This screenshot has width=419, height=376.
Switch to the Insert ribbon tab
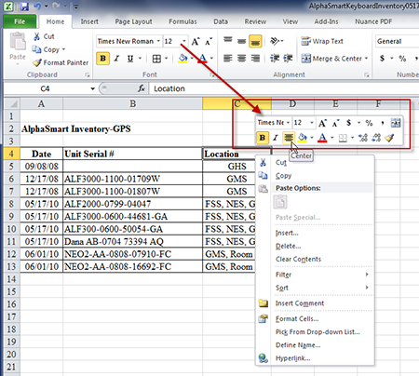coord(89,21)
